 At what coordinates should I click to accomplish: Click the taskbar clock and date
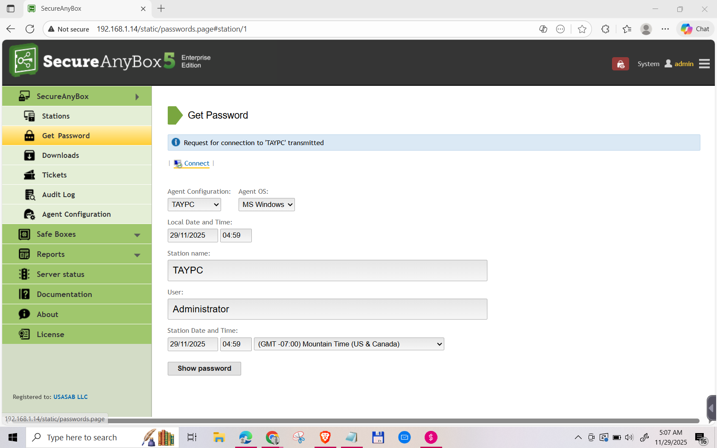point(671,437)
